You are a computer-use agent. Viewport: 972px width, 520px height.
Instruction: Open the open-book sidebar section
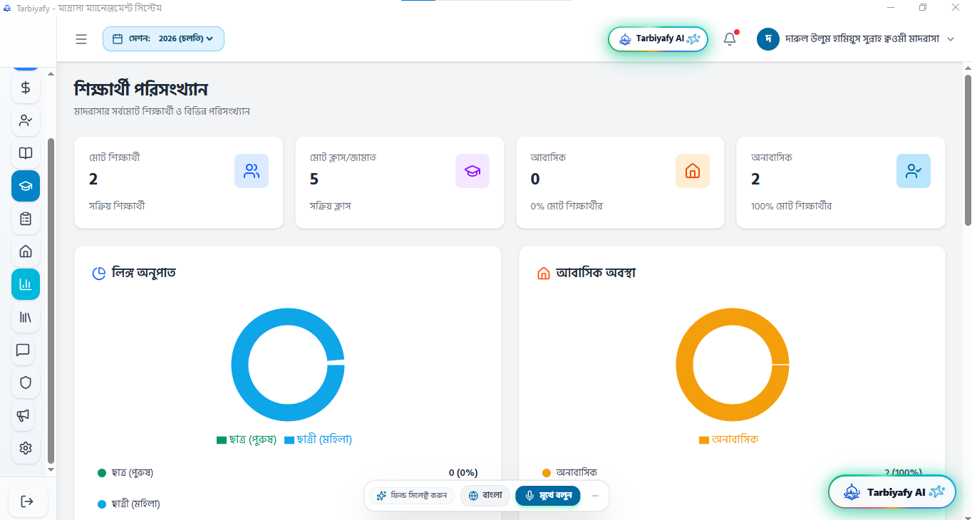tap(26, 153)
